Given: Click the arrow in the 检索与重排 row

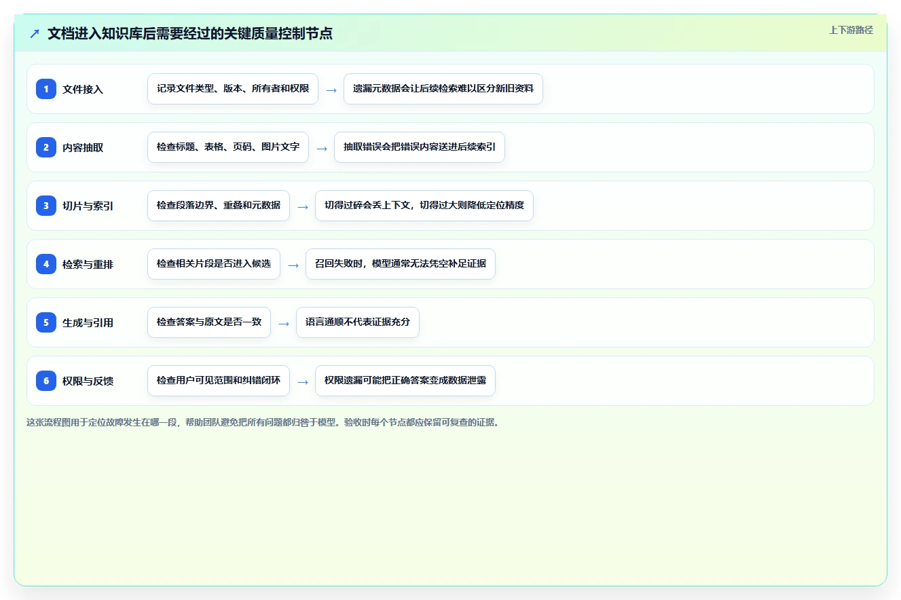Looking at the screenshot, I should (x=293, y=265).
